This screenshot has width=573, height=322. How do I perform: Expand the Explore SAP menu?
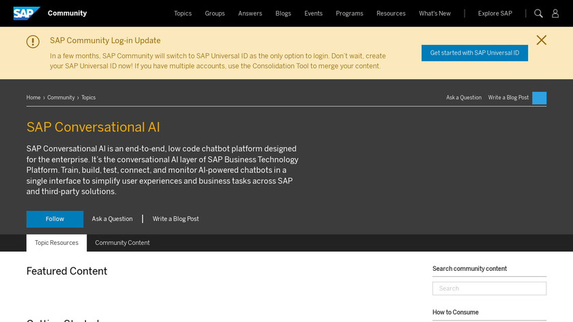click(495, 14)
